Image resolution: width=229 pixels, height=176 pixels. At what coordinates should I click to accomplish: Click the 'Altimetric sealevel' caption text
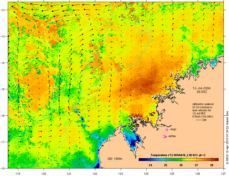203,104
